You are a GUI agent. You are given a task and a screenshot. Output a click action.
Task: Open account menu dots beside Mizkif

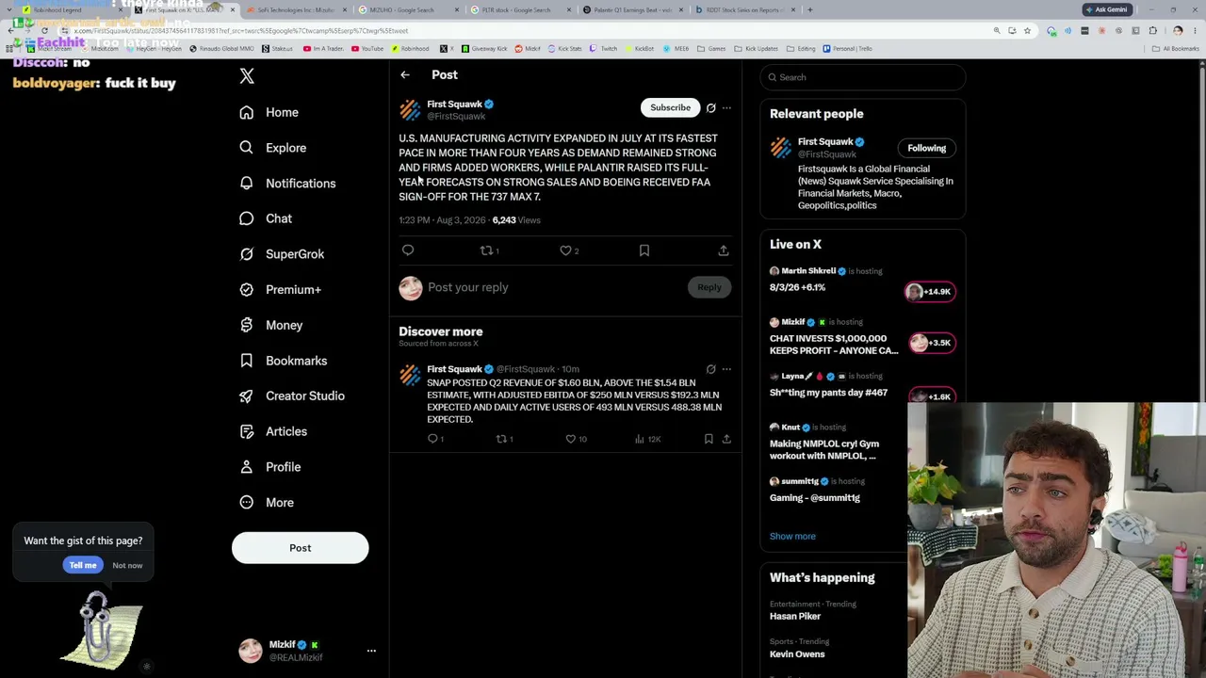tap(371, 651)
